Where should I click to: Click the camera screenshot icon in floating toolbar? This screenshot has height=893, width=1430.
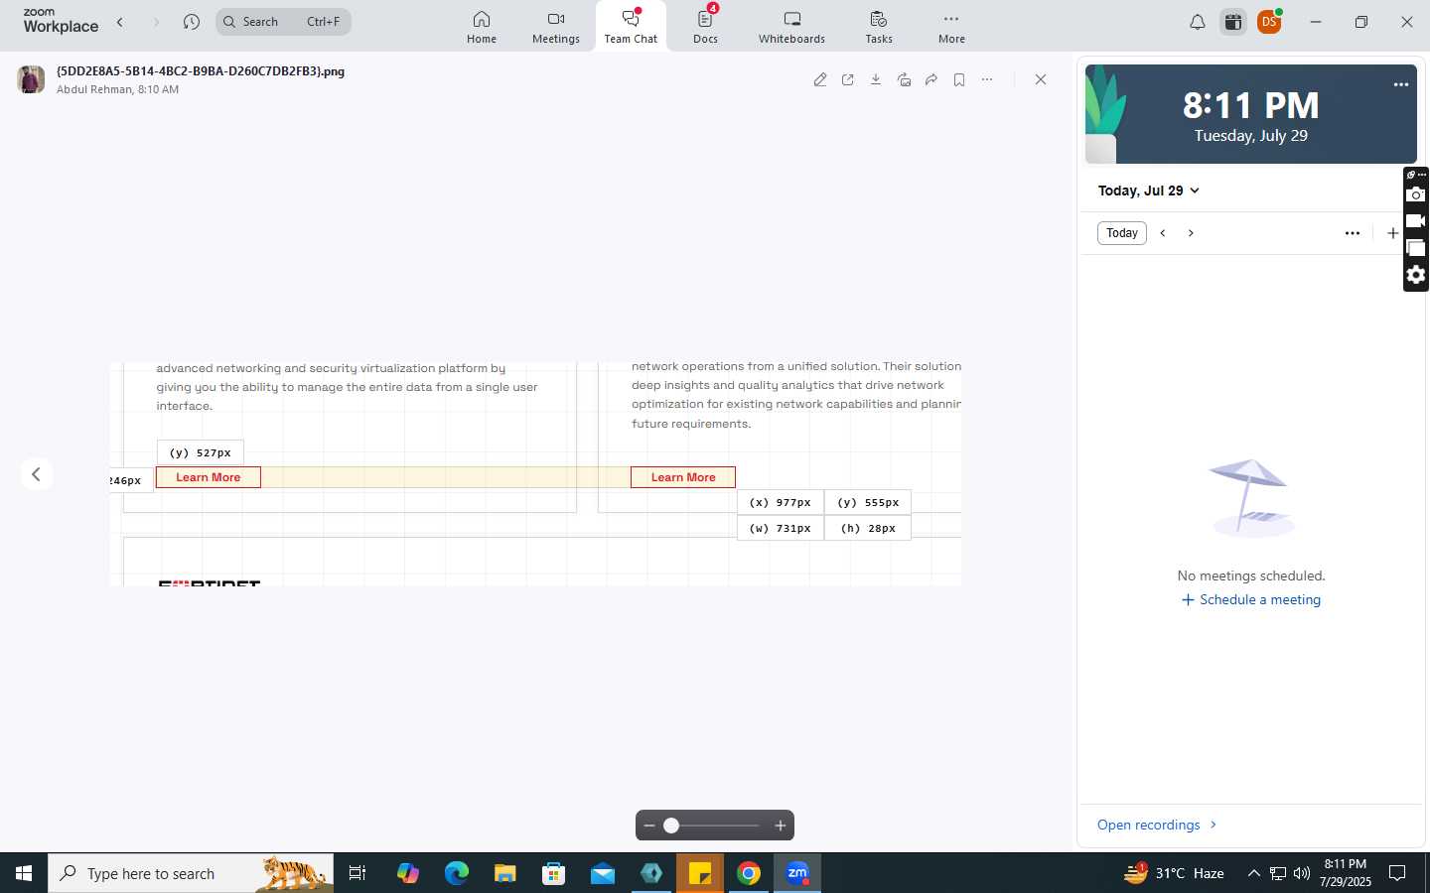click(x=1416, y=194)
